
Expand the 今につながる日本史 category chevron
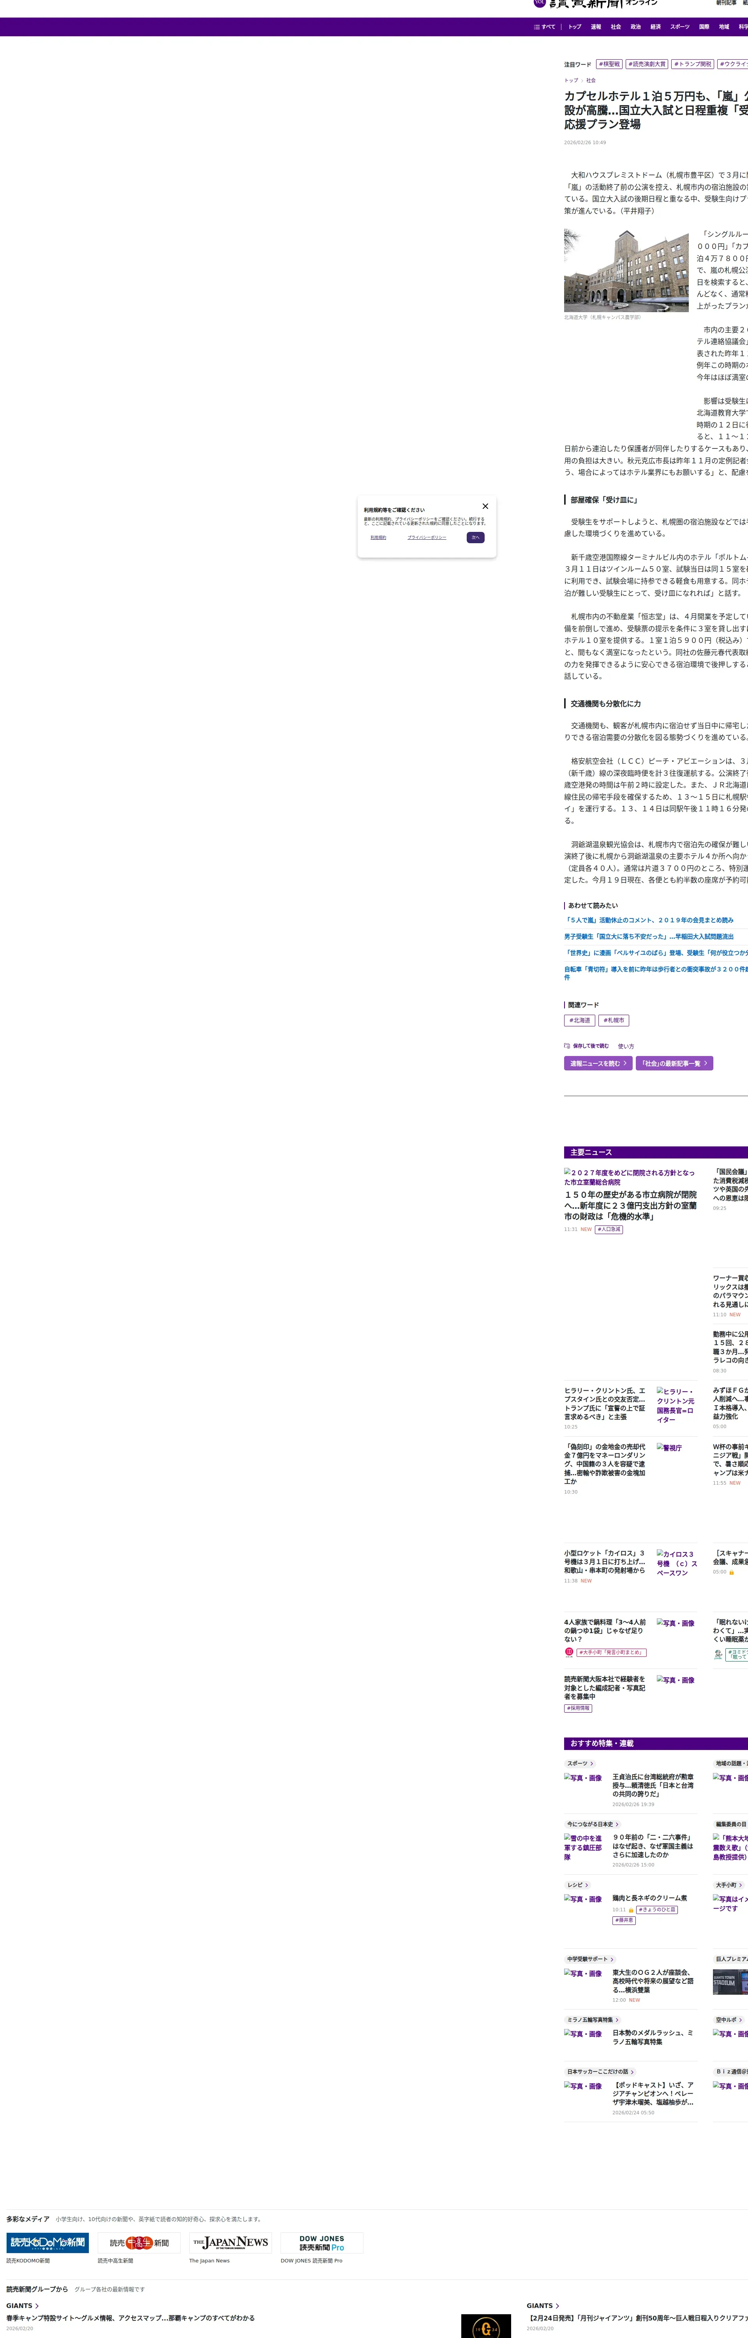click(x=617, y=1824)
